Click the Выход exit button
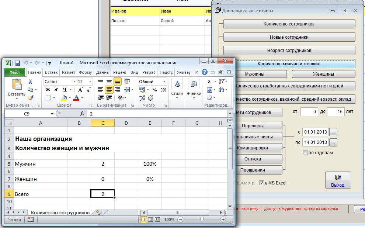Image resolution: width=365 pixels, height=228 pixels. (x=338, y=180)
